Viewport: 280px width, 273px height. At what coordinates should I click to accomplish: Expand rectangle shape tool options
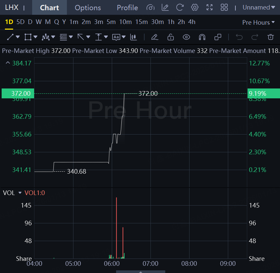tap(35, 37)
